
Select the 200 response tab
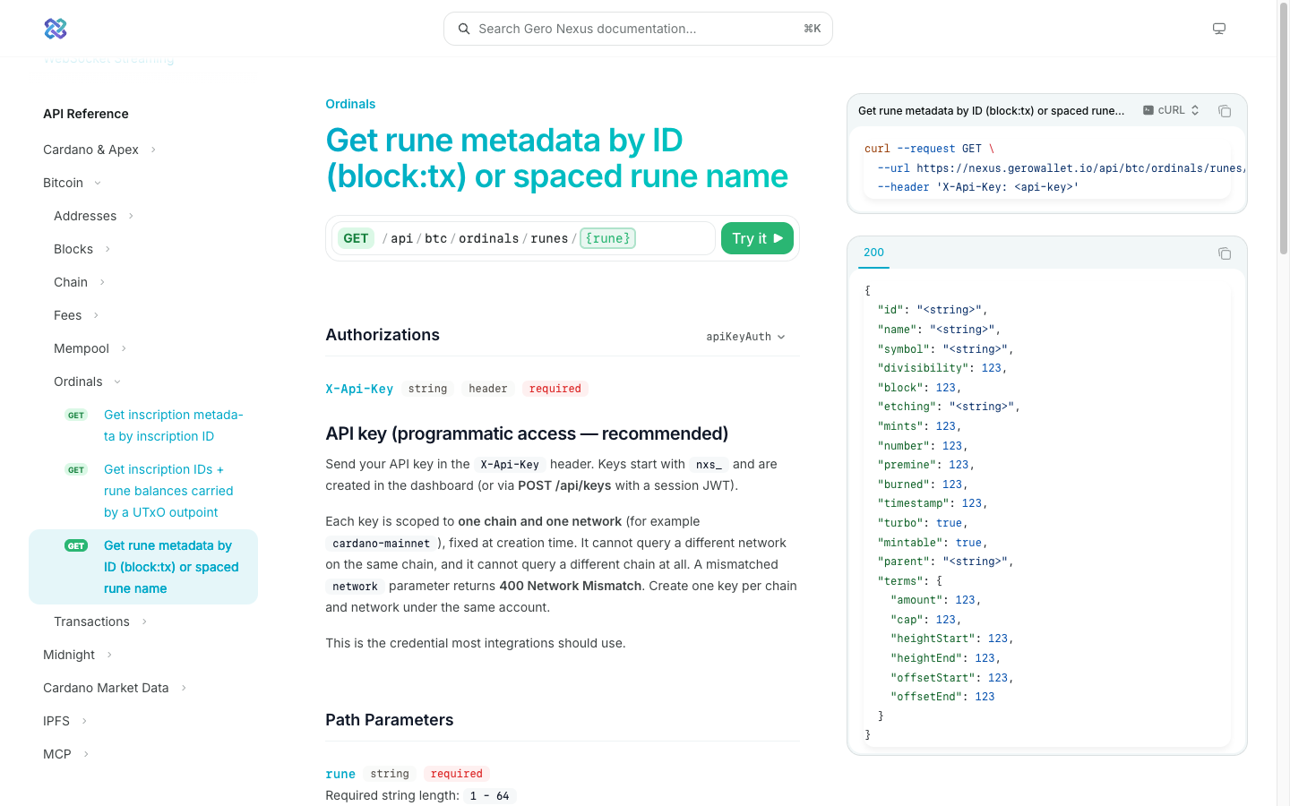[873, 253]
